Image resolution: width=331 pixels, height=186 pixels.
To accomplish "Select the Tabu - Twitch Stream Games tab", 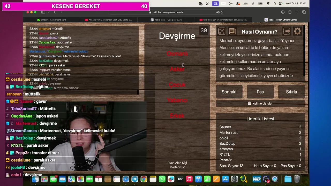I will [x=281, y=20].
